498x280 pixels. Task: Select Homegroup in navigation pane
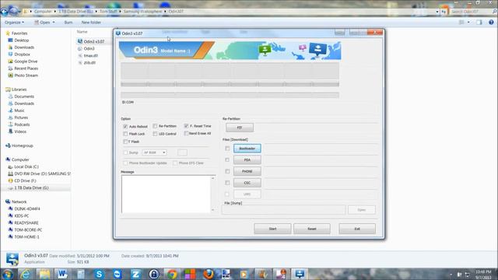click(x=19, y=145)
